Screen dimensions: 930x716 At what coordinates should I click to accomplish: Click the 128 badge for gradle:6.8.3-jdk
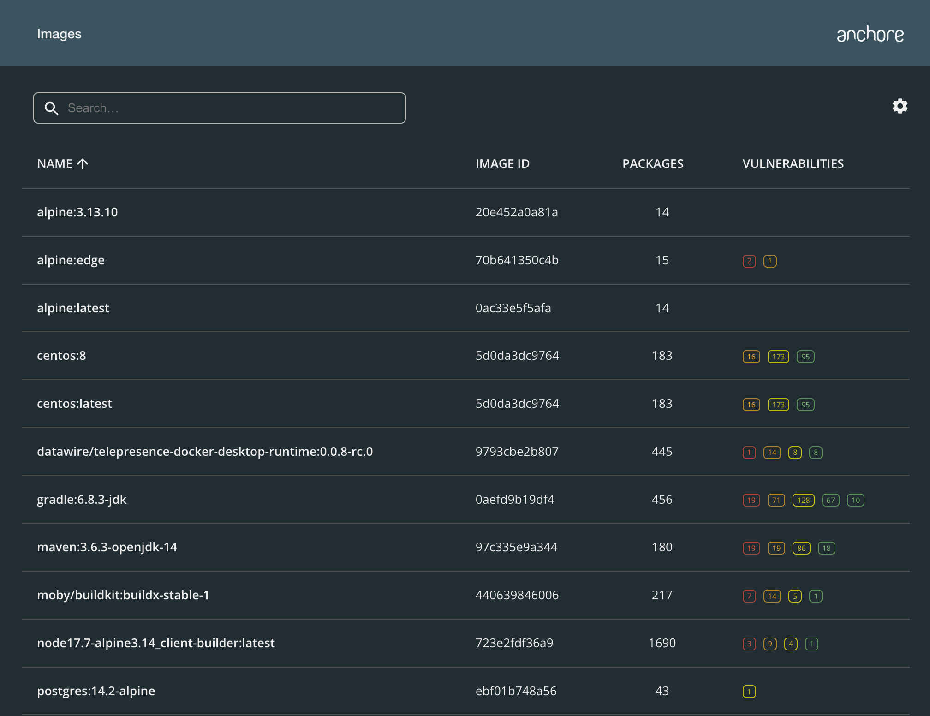click(x=803, y=500)
